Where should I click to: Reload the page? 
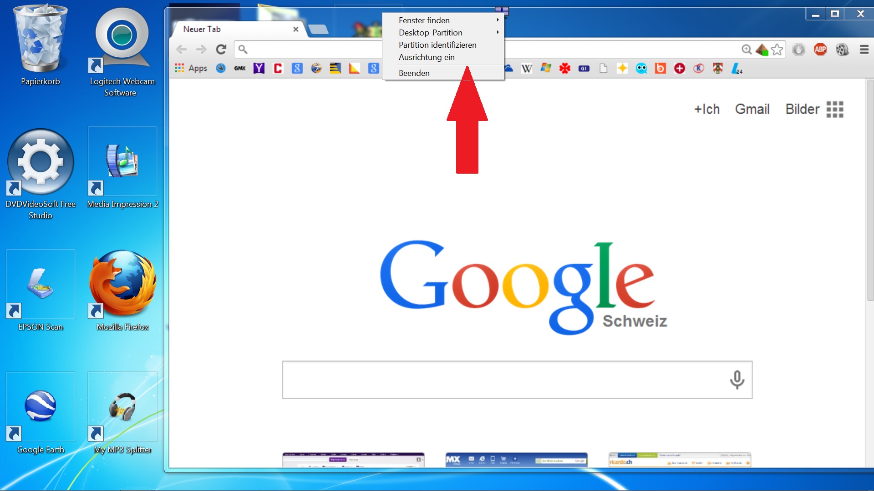coord(221,50)
